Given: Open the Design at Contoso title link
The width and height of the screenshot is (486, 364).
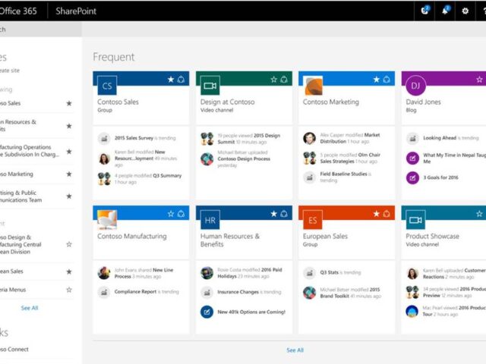Looking at the screenshot, I should (227, 102).
